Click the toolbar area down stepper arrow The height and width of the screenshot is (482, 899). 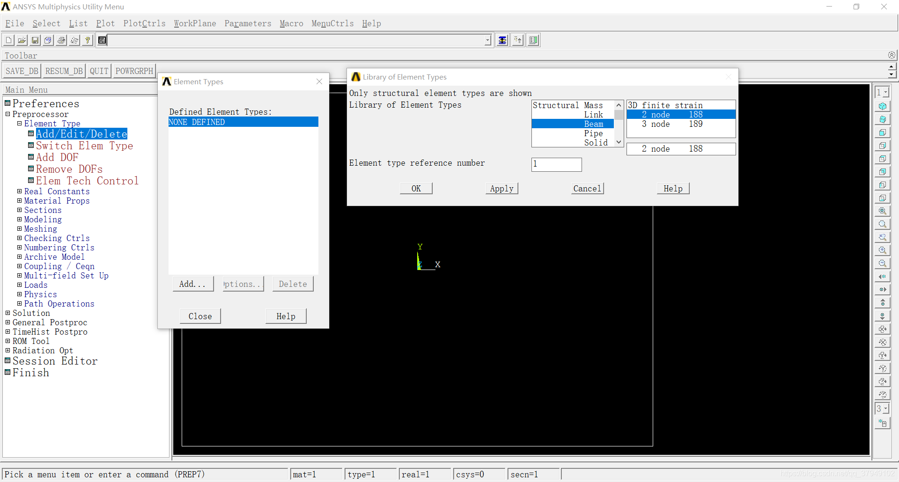click(x=892, y=74)
